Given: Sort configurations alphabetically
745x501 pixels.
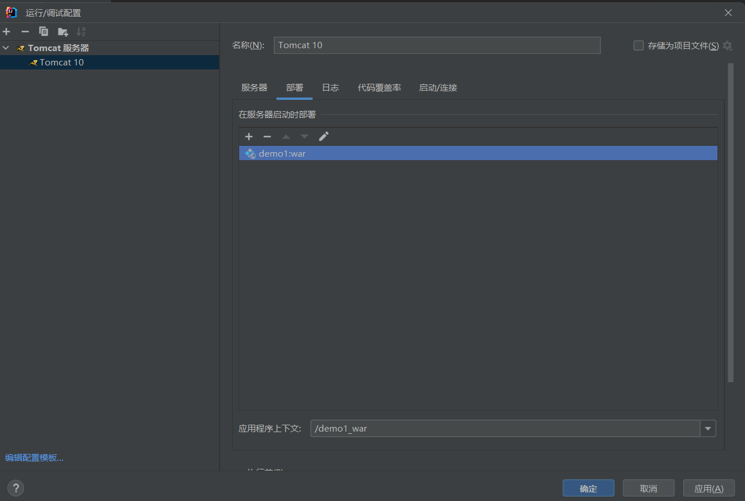Looking at the screenshot, I should [81, 32].
